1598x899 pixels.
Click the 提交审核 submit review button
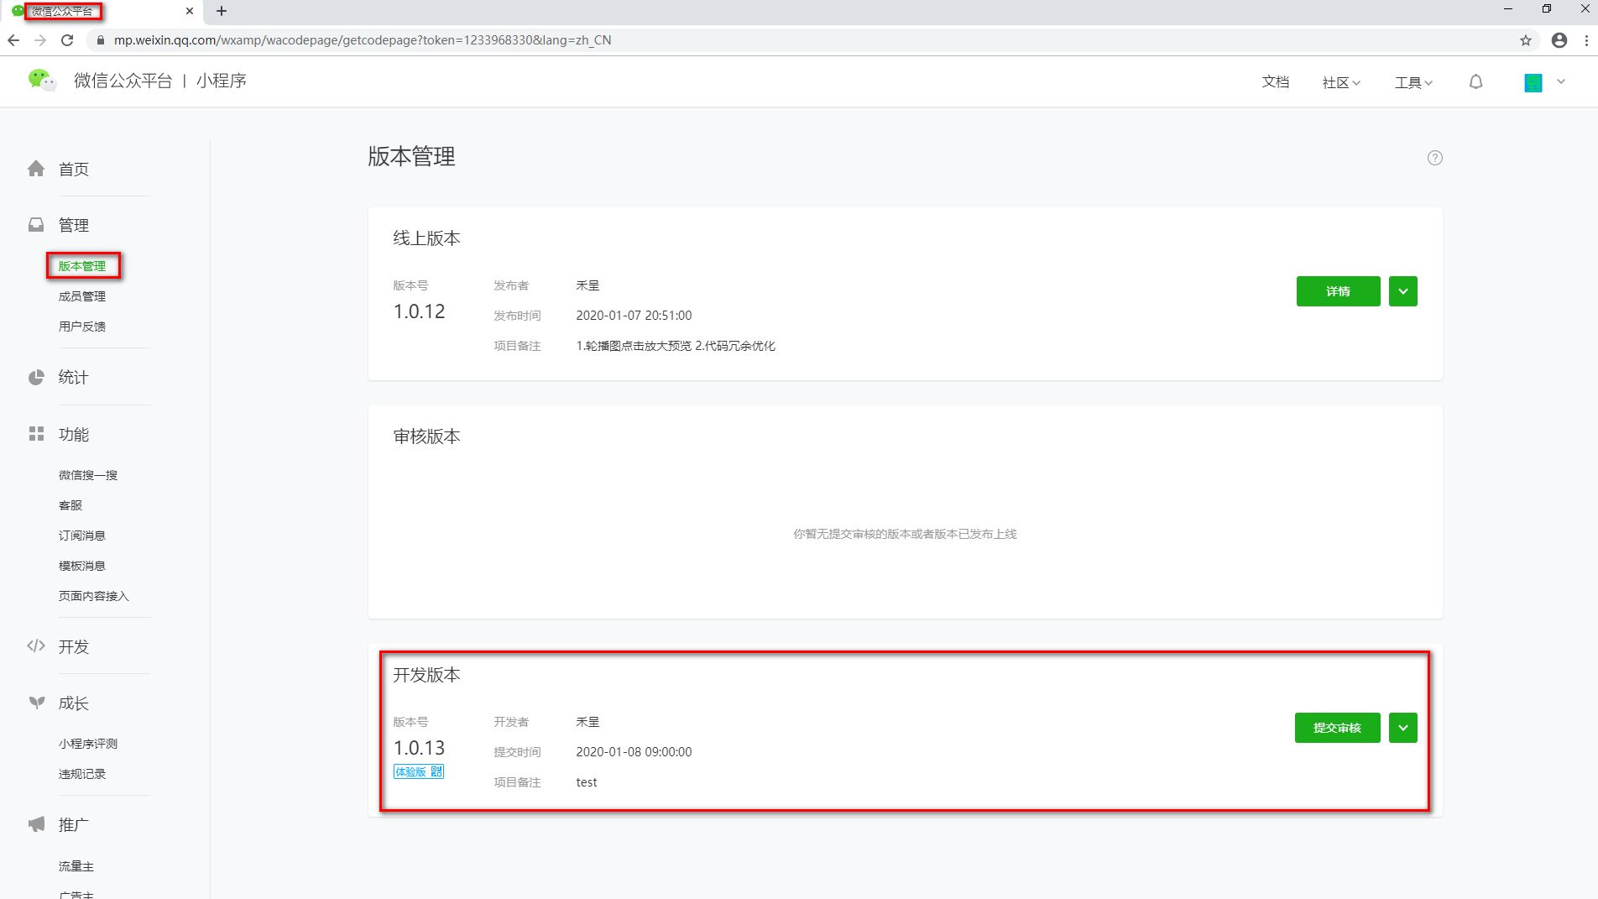(1337, 728)
